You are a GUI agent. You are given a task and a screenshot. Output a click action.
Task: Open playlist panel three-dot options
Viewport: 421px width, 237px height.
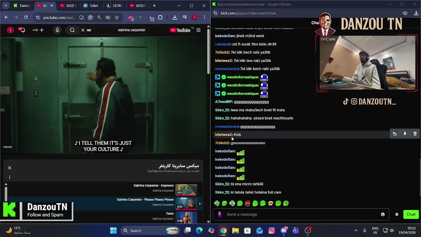10,177
